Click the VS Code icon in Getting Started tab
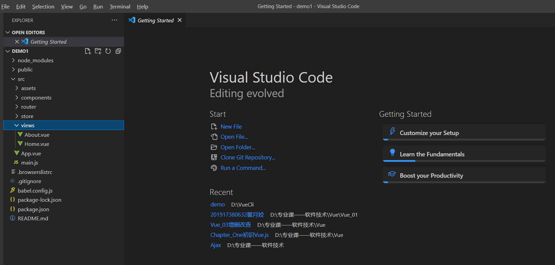Image resolution: width=555 pixels, height=265 pixels. click(x=132, y=20)
